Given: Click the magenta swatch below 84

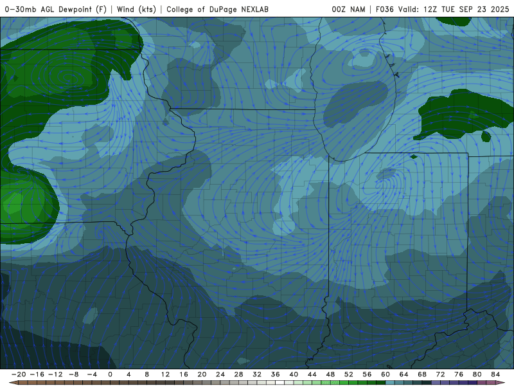Looking at the screenshot, I should pyautogui.click(x=491, y=383).
